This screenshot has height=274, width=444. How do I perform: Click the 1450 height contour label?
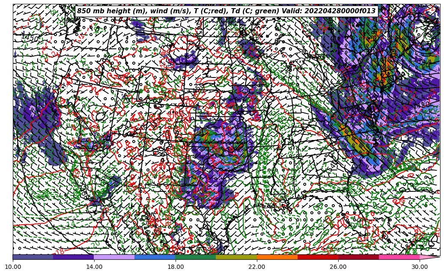30,39
